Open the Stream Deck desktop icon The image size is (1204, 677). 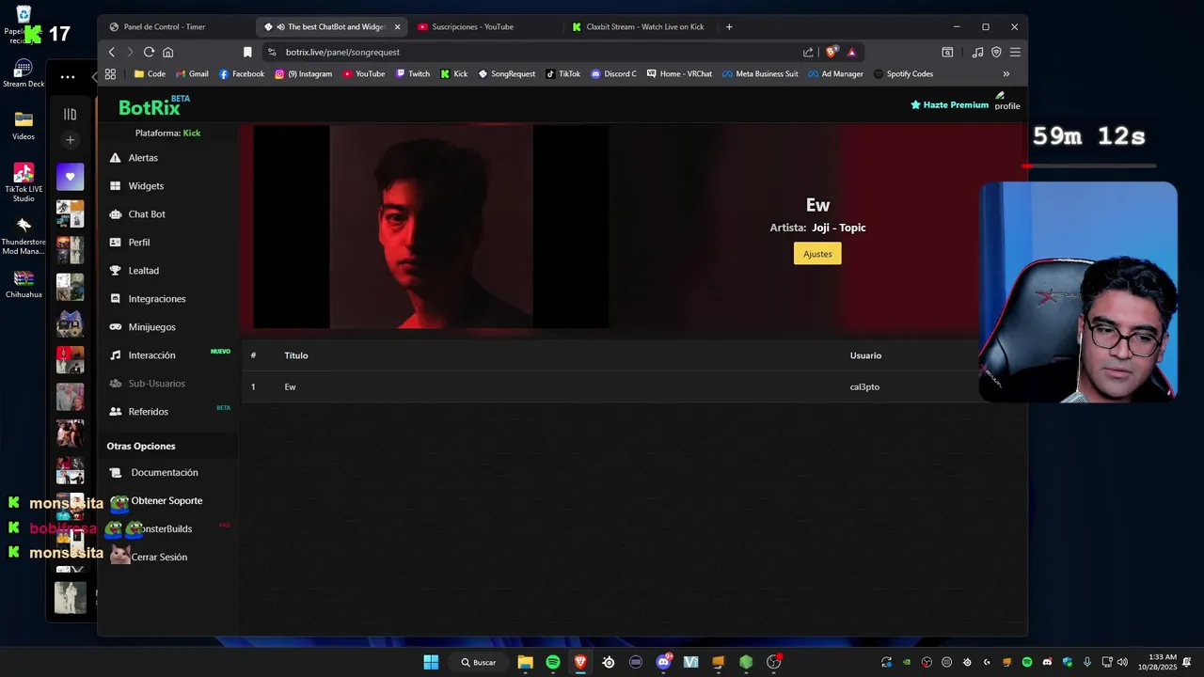pyautogui.click(x=24, y=73)
